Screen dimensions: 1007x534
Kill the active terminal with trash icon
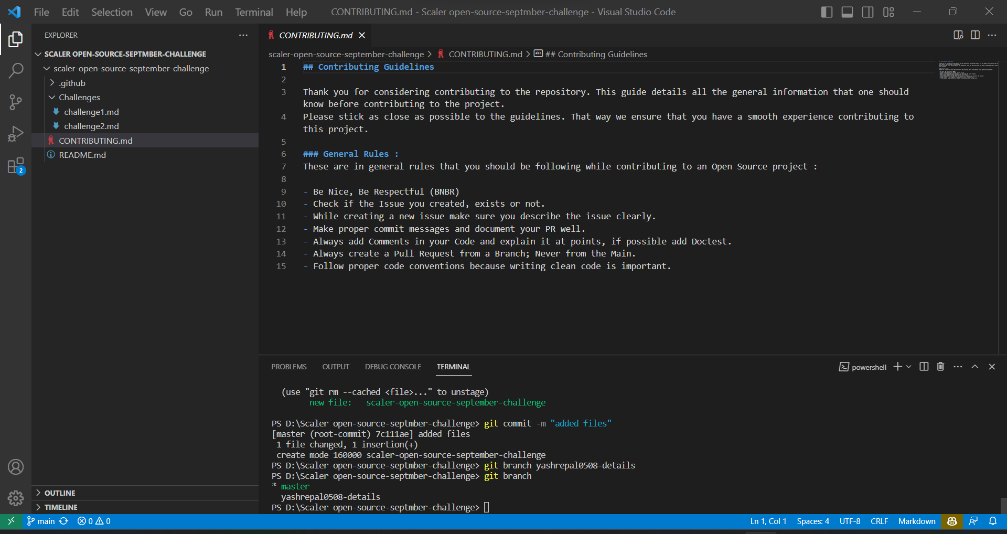click(x=940, y=367)
